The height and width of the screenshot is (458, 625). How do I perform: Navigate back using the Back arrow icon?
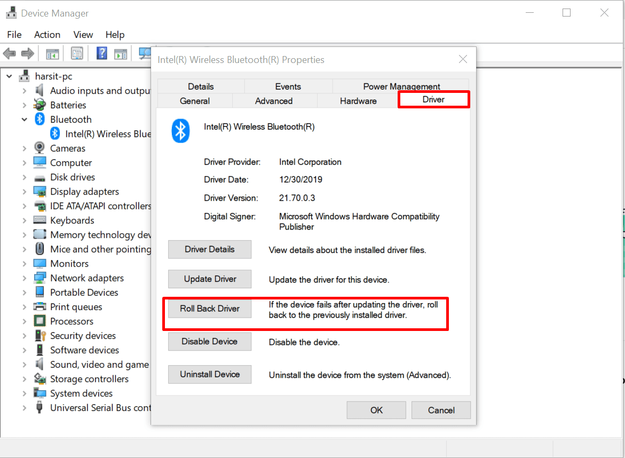tap(9, 53)
